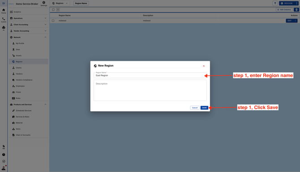Click Save in the New Region dialog

pos(204,108)
